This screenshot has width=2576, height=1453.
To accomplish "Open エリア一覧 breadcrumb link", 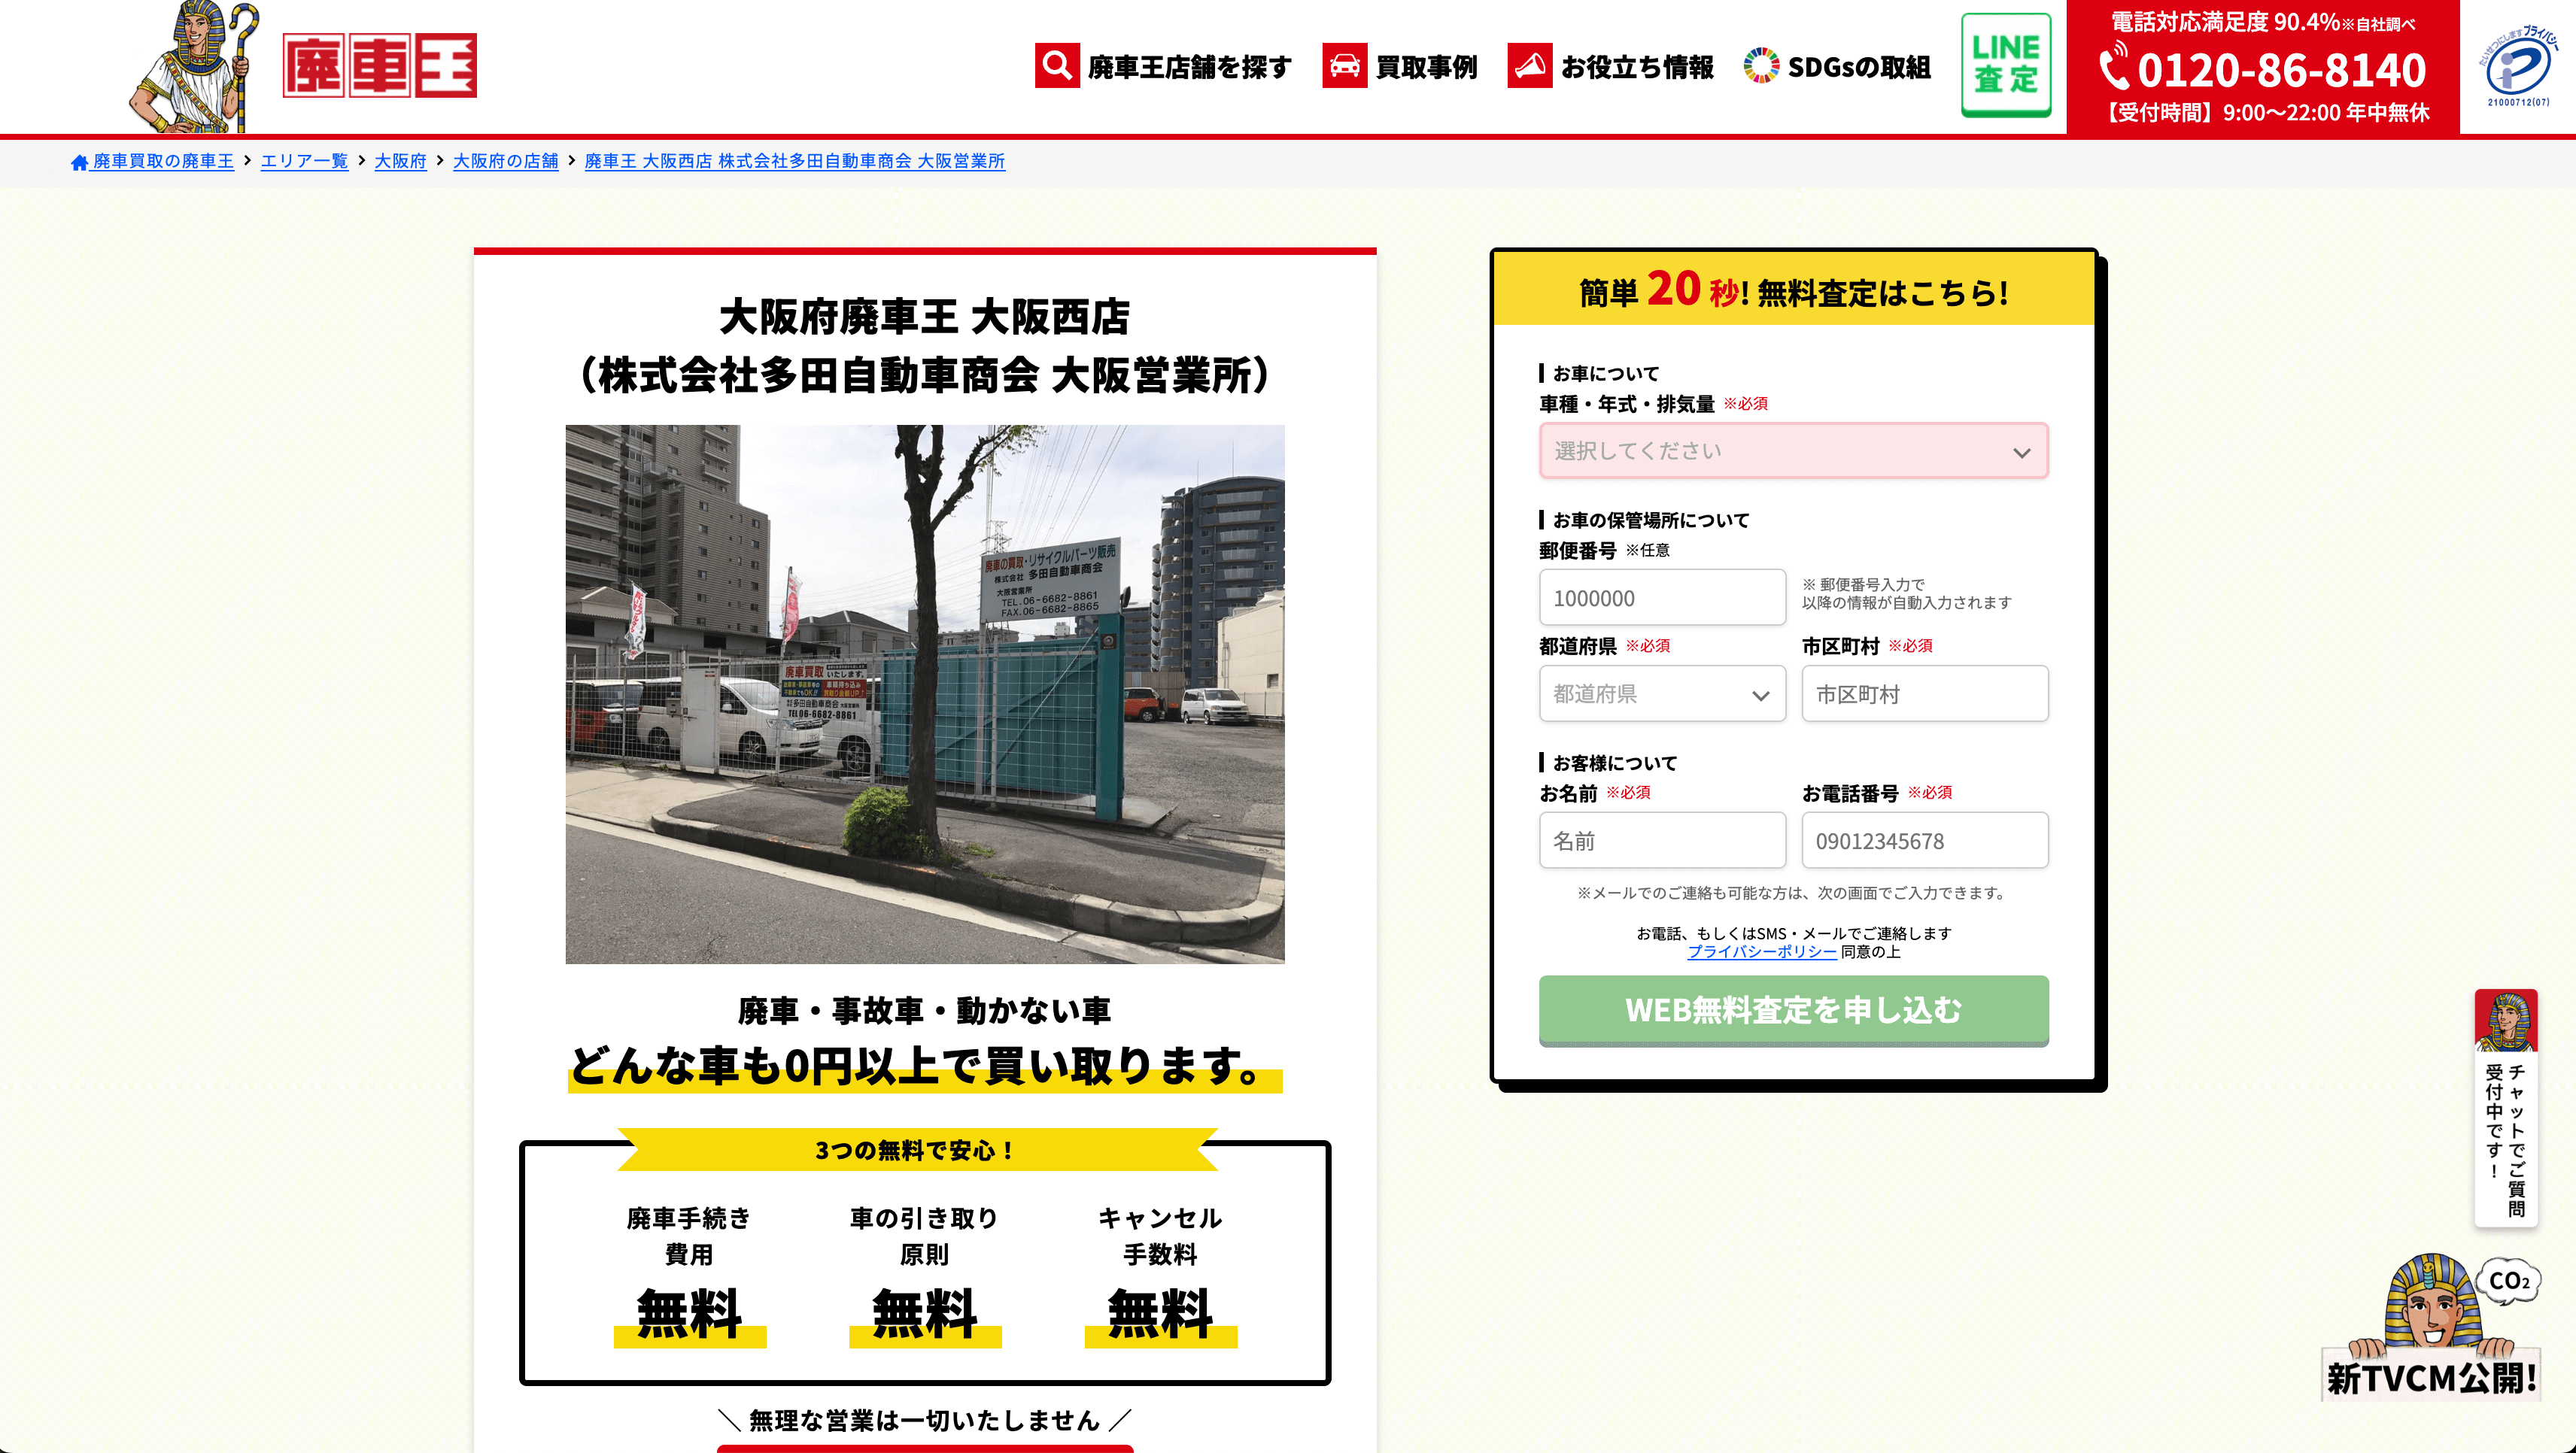I will coord(304,161).
